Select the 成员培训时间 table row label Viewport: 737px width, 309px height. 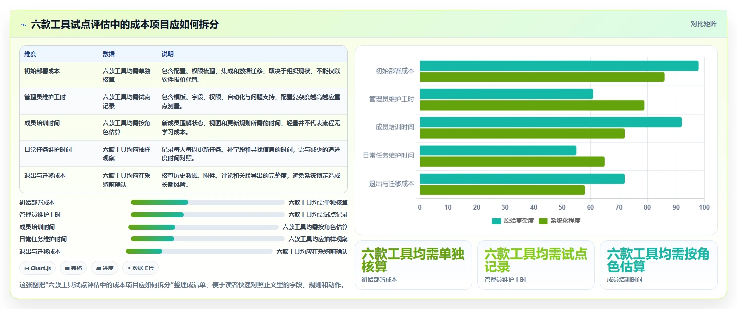pos(42,123)
